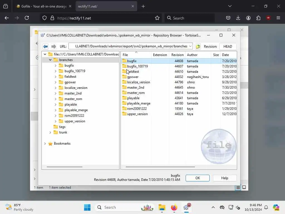This screenshot has width=285, height=214.
Task: Open Firefox from the taskbar
Action: 174,207
